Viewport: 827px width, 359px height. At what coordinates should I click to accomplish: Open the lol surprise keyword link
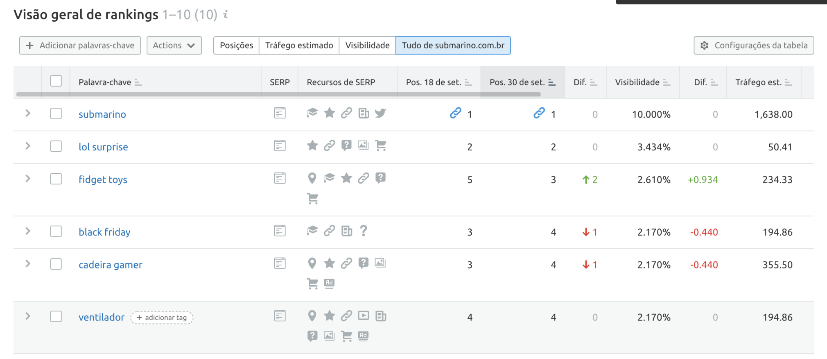click(103, 147)
